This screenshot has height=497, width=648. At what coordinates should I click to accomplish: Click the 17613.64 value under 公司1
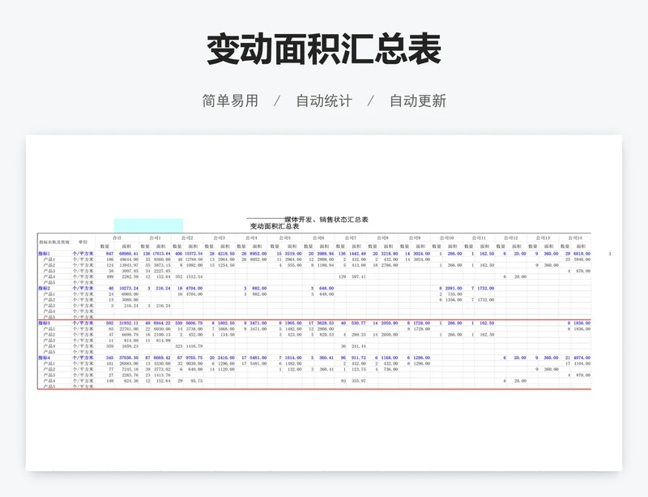point(161,254)
